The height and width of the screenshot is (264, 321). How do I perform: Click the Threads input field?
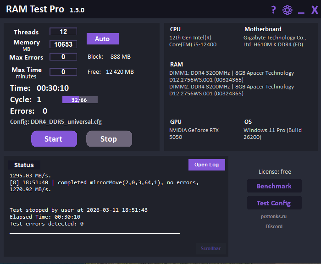coord(63,32)
